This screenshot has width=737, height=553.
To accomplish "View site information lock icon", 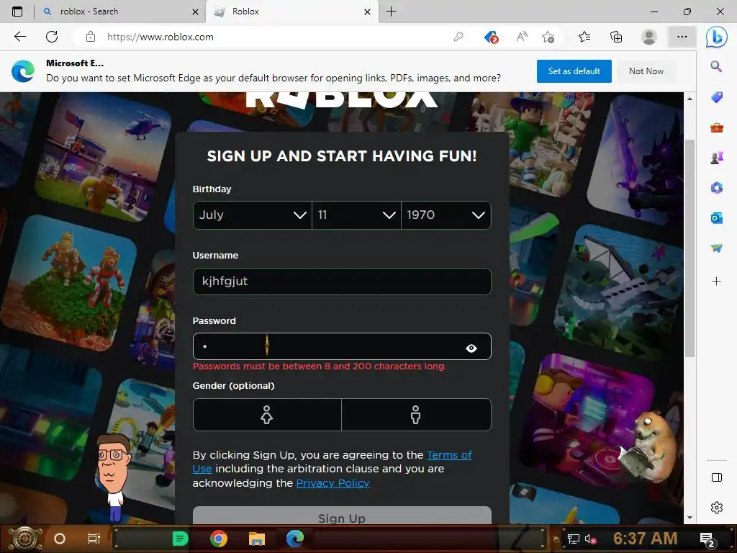I will tap(91, 37).
